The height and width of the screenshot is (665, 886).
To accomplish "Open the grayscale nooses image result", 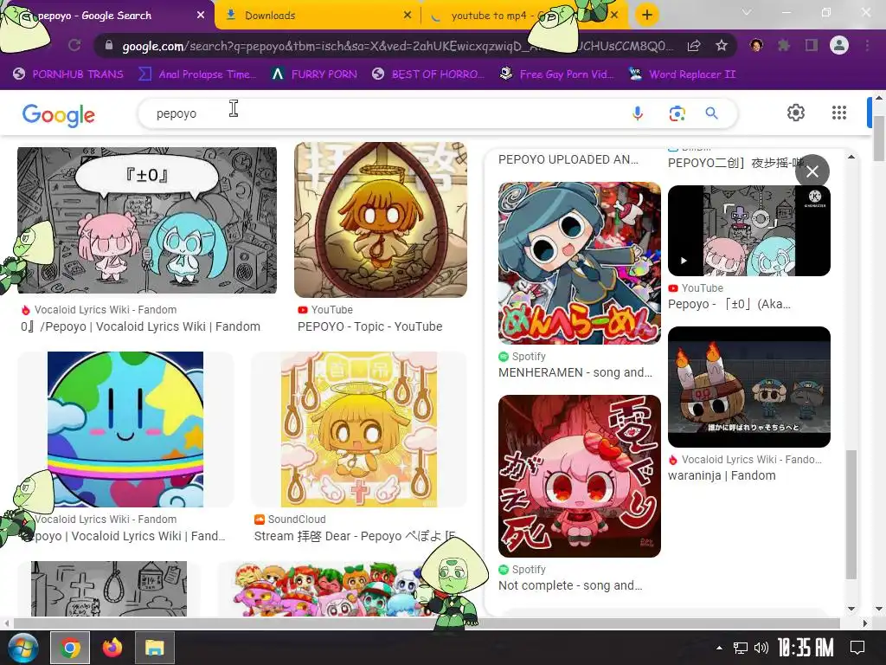I will pyautogui.click(x=108, y=589).
